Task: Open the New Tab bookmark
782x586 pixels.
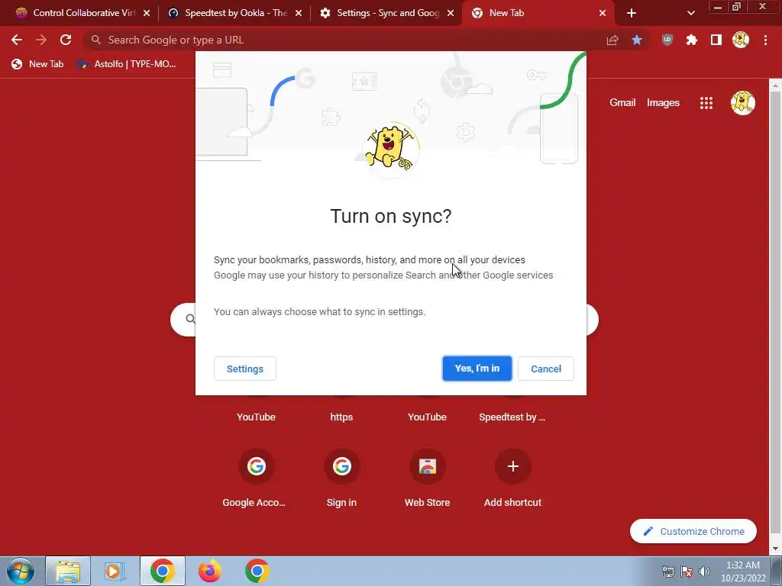Action: tap(37, 64)
